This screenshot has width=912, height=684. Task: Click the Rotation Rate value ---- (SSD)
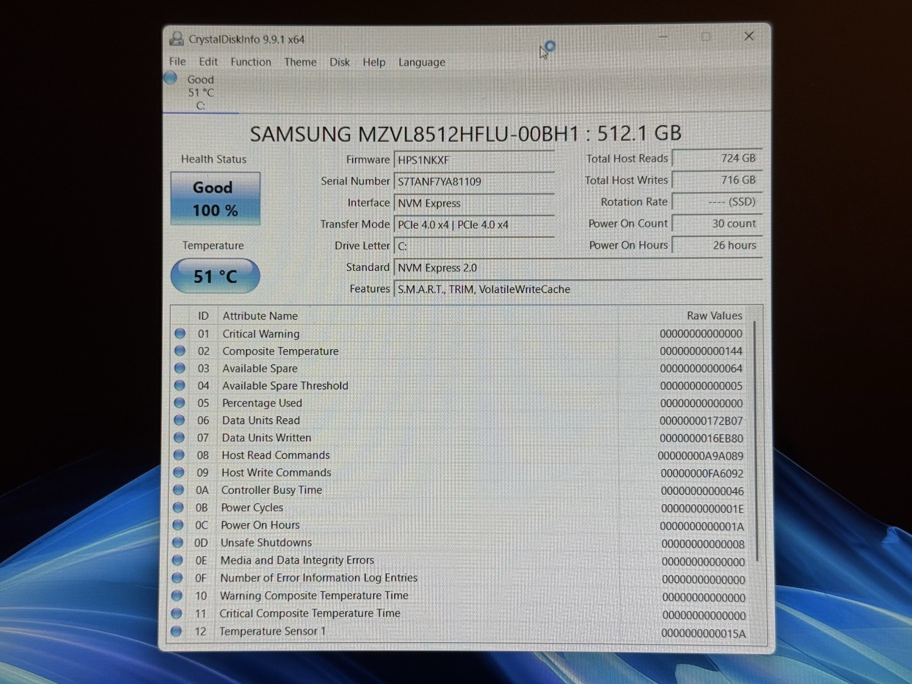[717, 201]
